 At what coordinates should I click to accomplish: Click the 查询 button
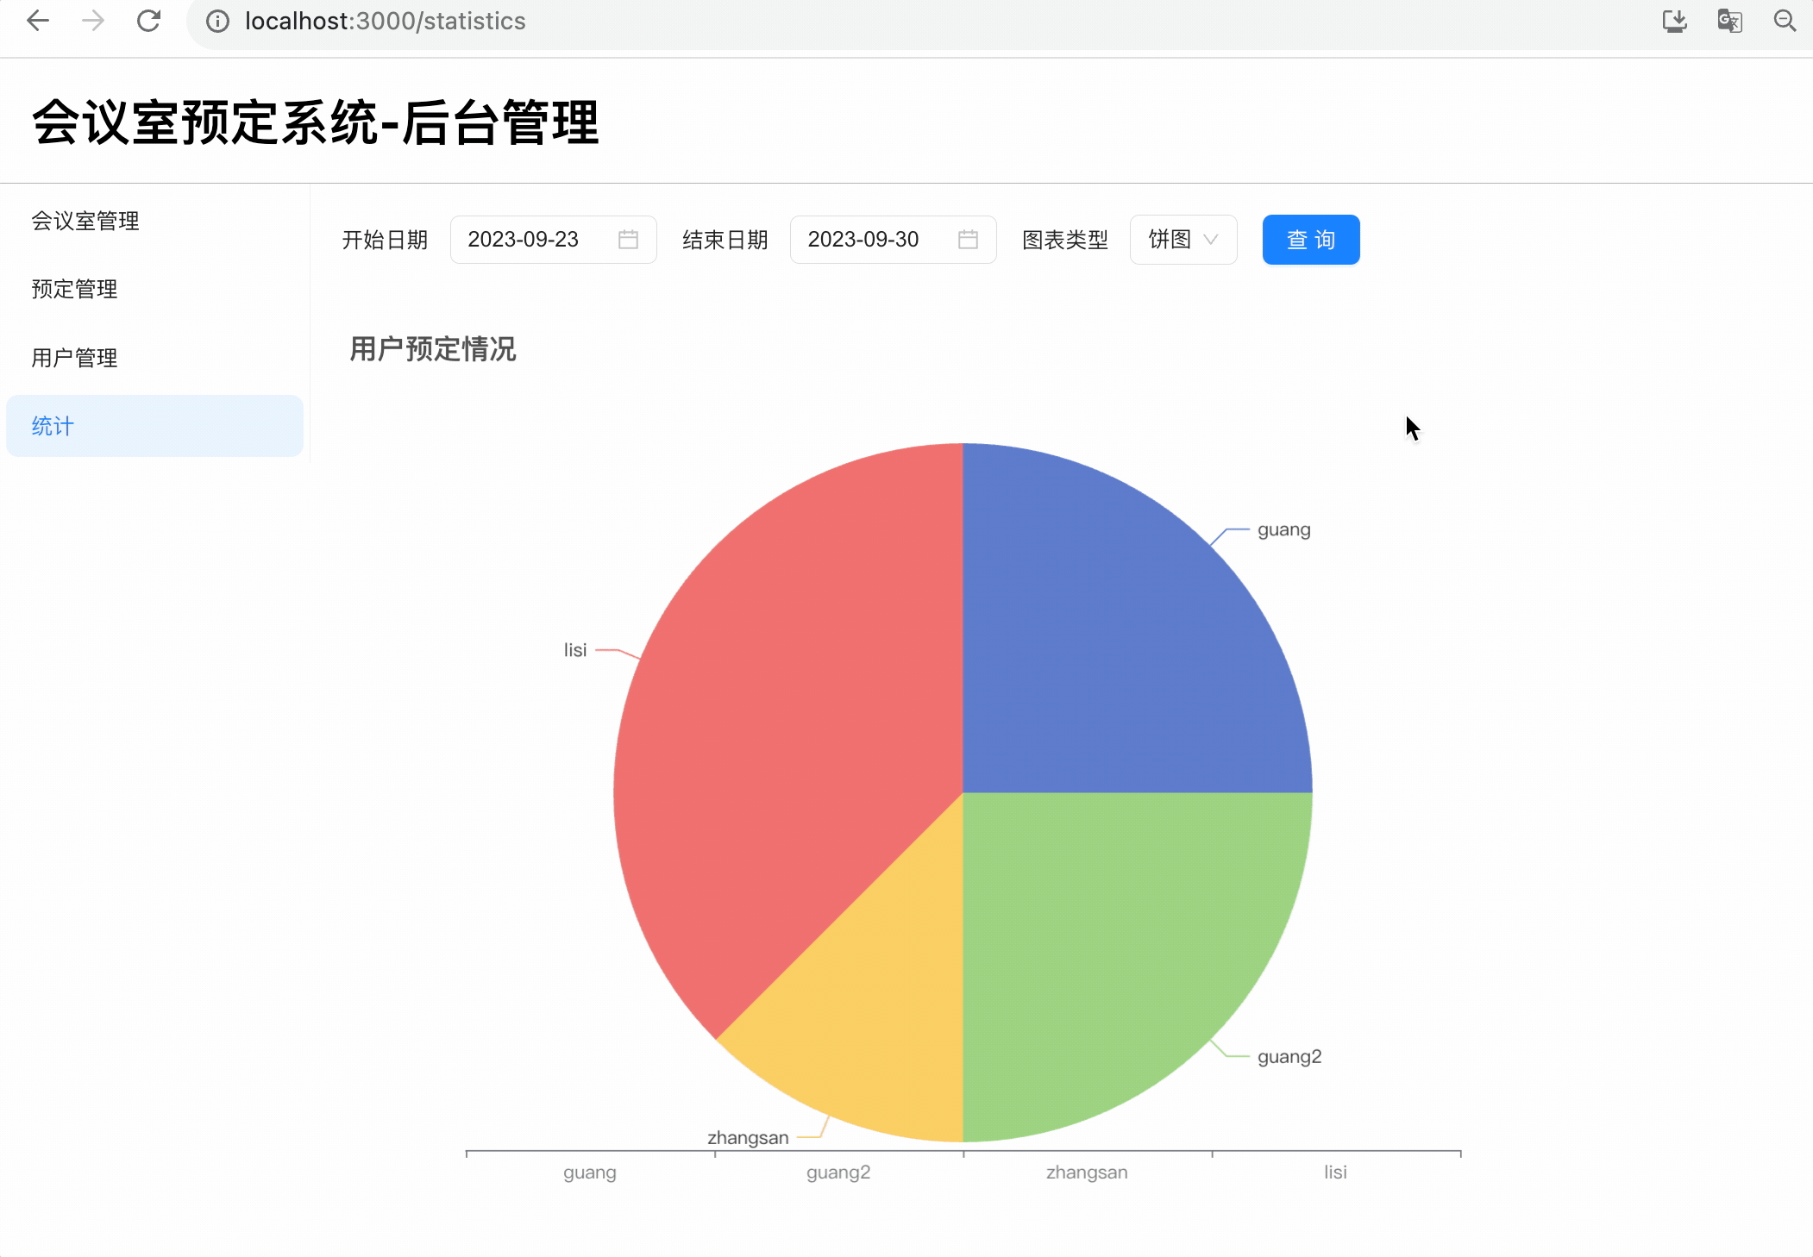coord(1310,240)
